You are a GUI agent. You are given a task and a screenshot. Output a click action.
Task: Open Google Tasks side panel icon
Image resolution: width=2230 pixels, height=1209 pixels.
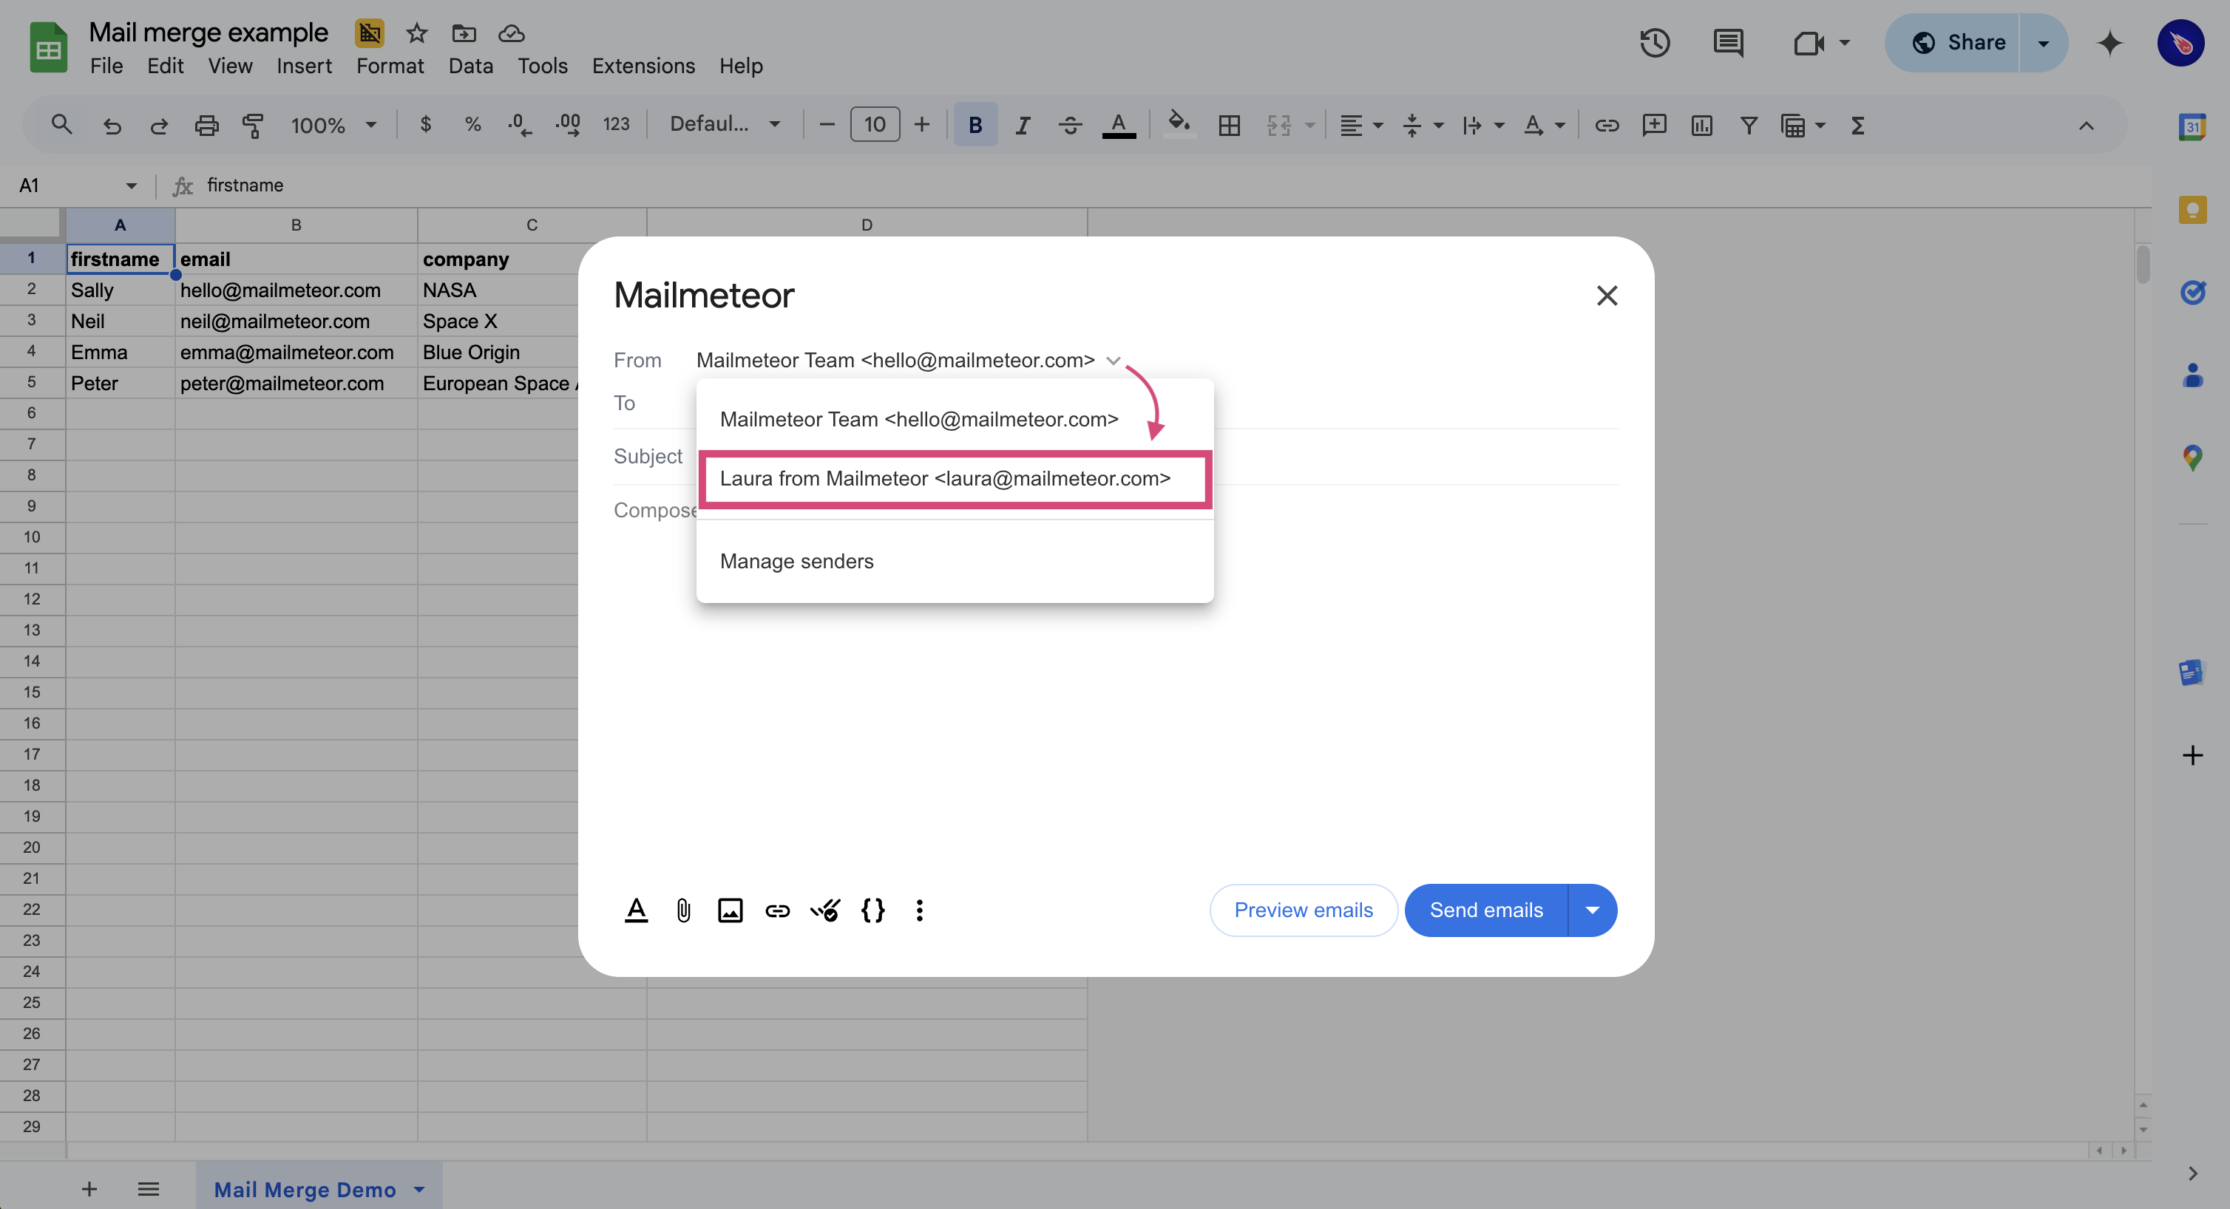coord(2192,293)
